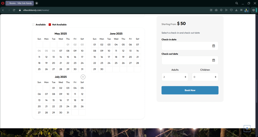Viewport: 258px width, 137px height.
Task: Go to next month with calendar arrow
Action: [x=83, y=77]
